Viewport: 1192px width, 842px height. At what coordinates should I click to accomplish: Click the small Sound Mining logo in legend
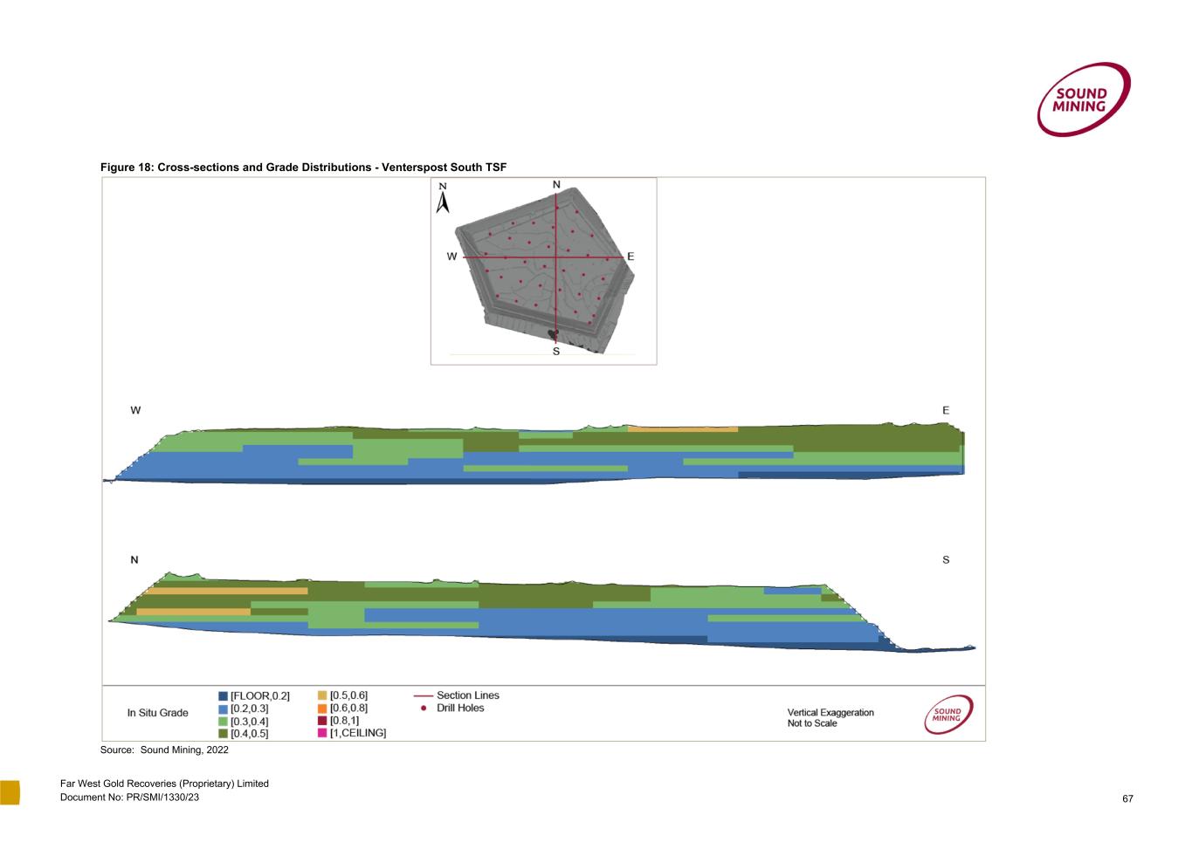click(947, 715)
